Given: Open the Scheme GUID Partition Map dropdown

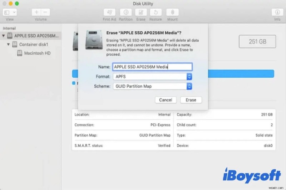Looking at the screenshot, I should point(152,86).
